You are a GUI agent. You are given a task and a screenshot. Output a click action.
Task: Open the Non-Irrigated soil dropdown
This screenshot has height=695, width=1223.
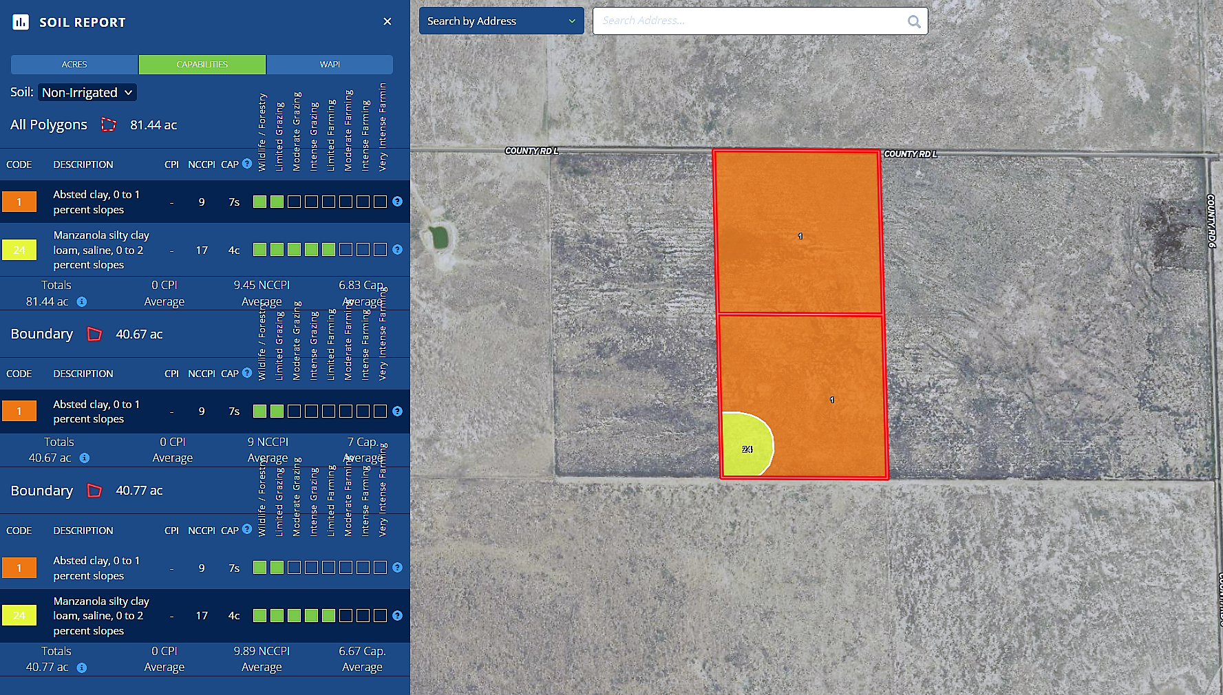[x=87, y=92]
